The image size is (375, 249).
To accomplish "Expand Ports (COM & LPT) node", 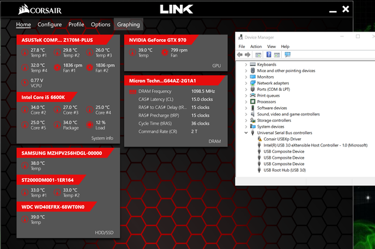I will pos(246,89).
